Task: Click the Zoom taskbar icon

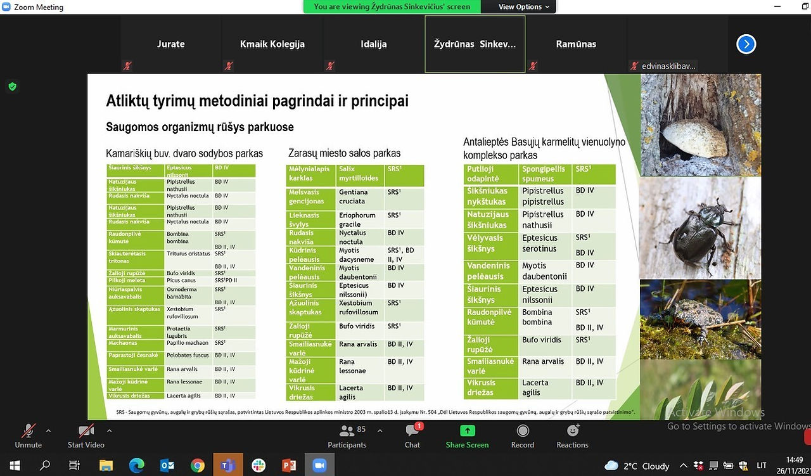Action: pos(319,466)
